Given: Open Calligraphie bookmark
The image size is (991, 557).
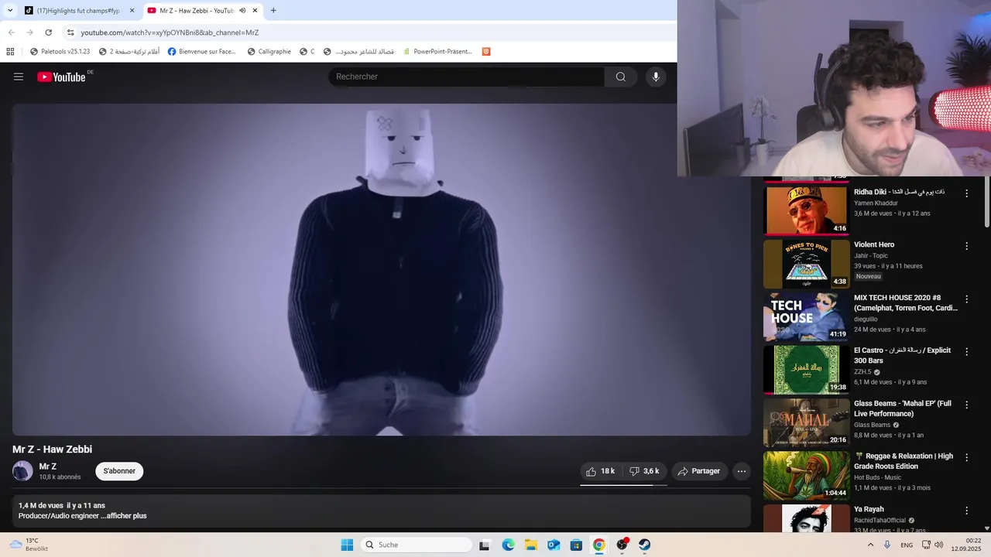Looking at the screenshot, I should [269, 52].
